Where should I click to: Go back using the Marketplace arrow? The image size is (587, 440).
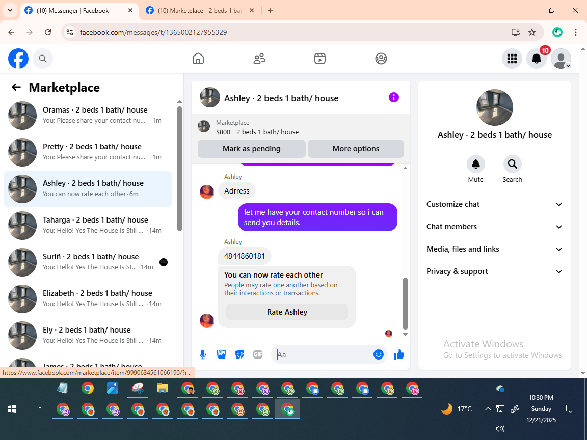coord(16,87)
